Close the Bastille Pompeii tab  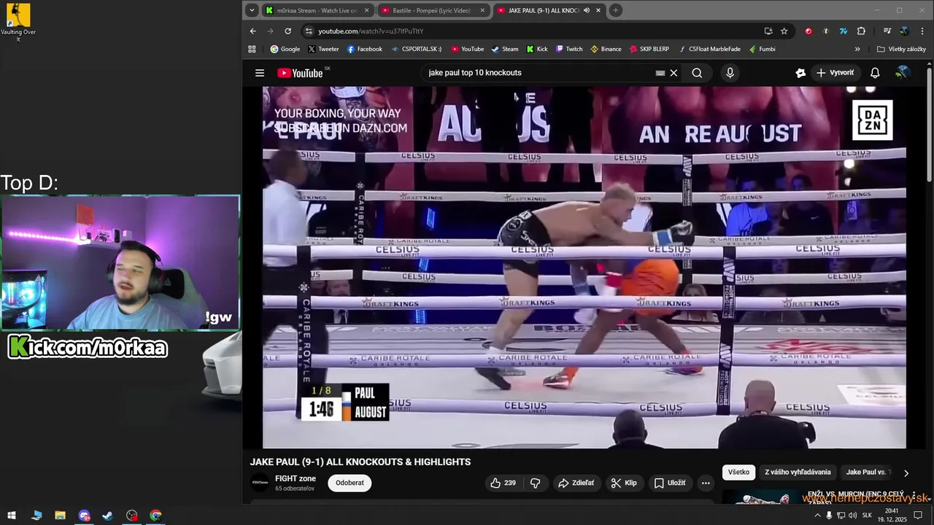[x=482, y=10]
